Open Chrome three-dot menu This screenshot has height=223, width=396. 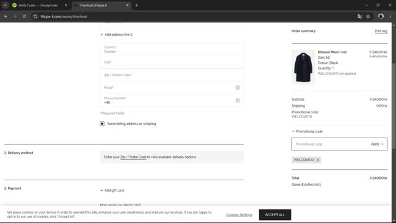coord(390,17)
